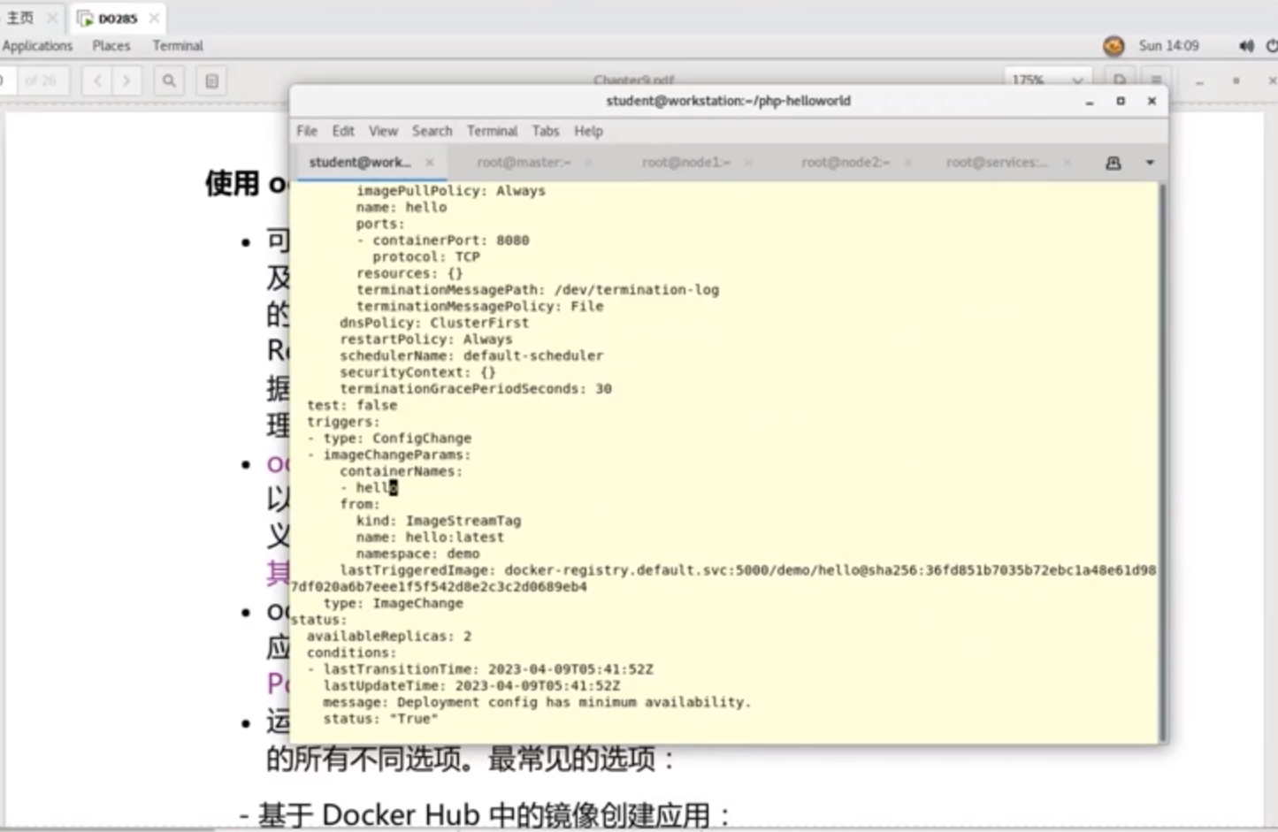This screenshot has height=832, width=1278.
Task: Close the terminal window
Action: point(1152,102)
